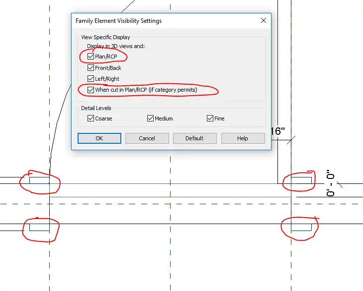This screenshot has width=363, height=291.
Task: Click the Family Element Visibility Settings title bar
Action: coord(149,21)
